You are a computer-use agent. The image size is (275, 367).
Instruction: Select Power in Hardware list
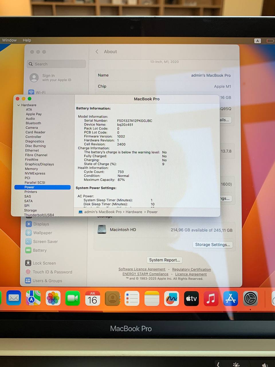pyautogui.click(x=42, y=187)
